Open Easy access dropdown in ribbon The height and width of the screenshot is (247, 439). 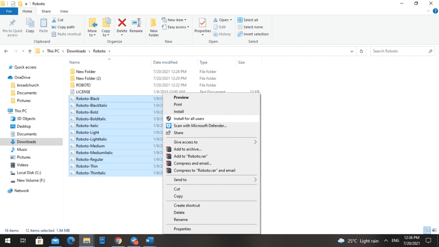(x=175, y=27)
